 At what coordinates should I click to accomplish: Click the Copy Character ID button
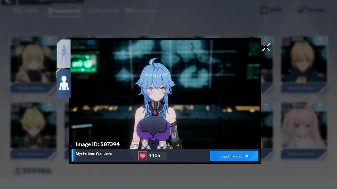point(234,156)
